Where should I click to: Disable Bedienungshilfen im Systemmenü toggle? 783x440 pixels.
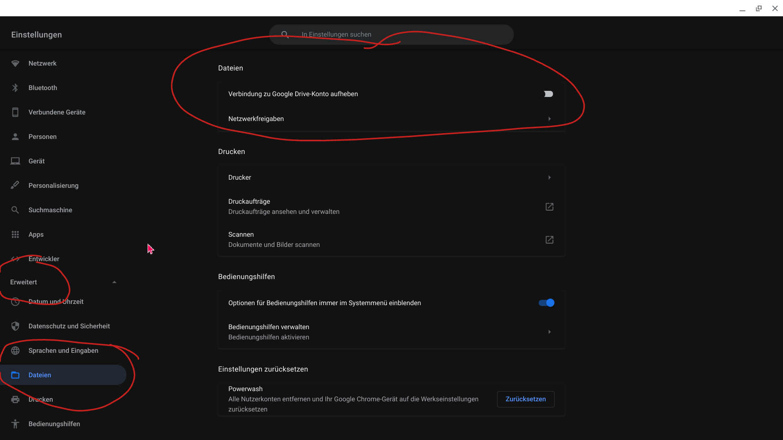(x=546, y=303)
